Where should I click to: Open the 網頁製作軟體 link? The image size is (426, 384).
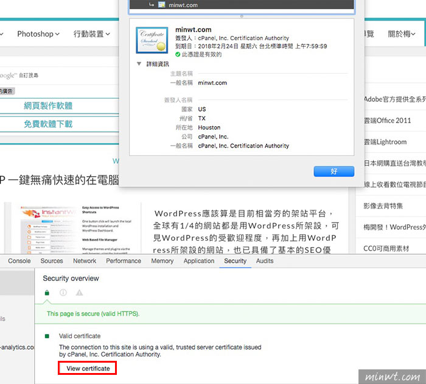(48, 106)
